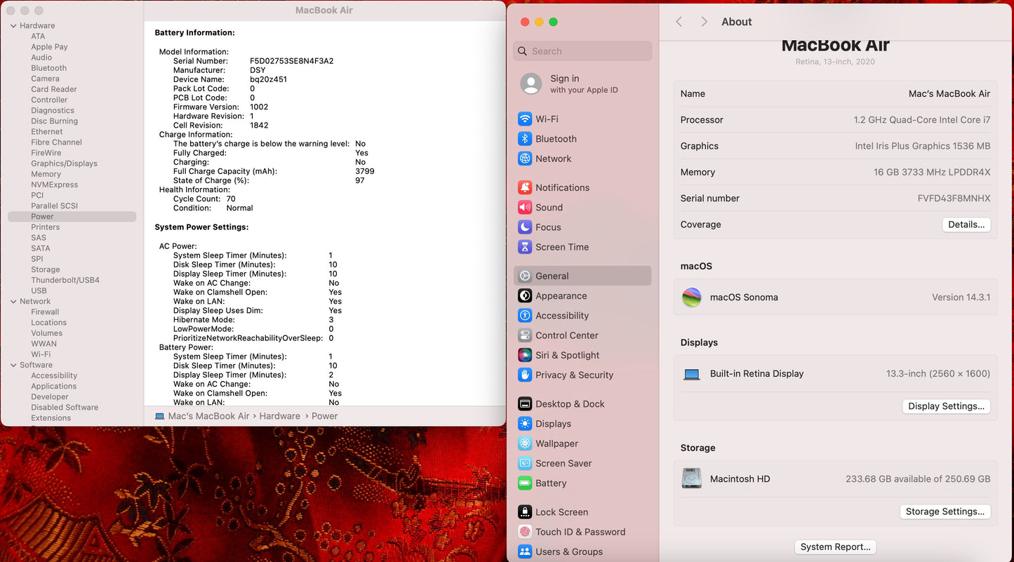Viewport: 1014px width, 562px height.
Task: Collapse the Network tree section
Action: 13,302
